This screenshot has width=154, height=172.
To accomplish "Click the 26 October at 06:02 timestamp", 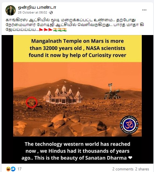I will click(32, 13).
